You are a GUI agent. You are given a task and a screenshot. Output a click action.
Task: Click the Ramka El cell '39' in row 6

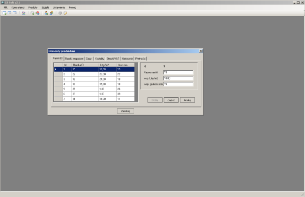85,94
